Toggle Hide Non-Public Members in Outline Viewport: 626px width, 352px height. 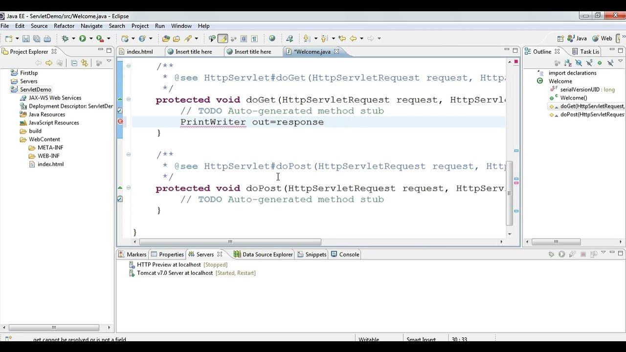tap(600, 63)
